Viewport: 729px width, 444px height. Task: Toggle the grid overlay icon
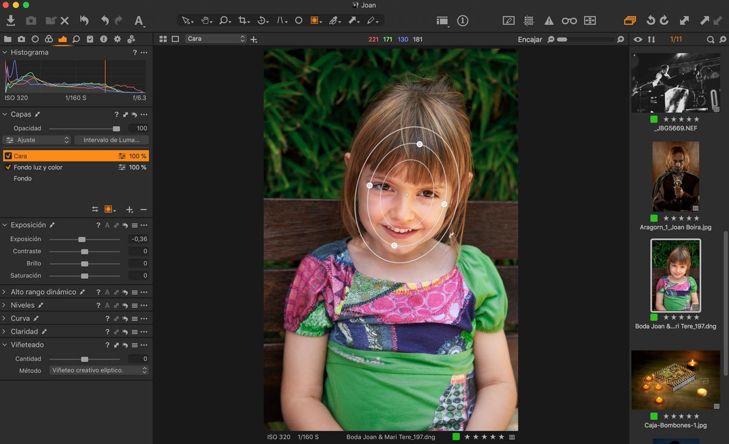[x=529, y=21]
